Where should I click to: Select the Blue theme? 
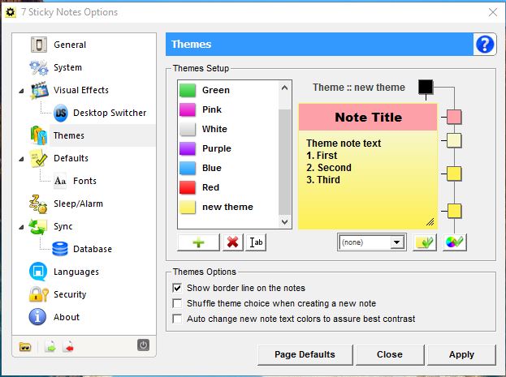(x=227, y=168)
